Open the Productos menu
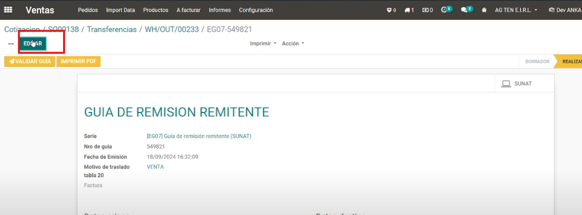This screenshot has width=582, height=215. click(155, 10)
